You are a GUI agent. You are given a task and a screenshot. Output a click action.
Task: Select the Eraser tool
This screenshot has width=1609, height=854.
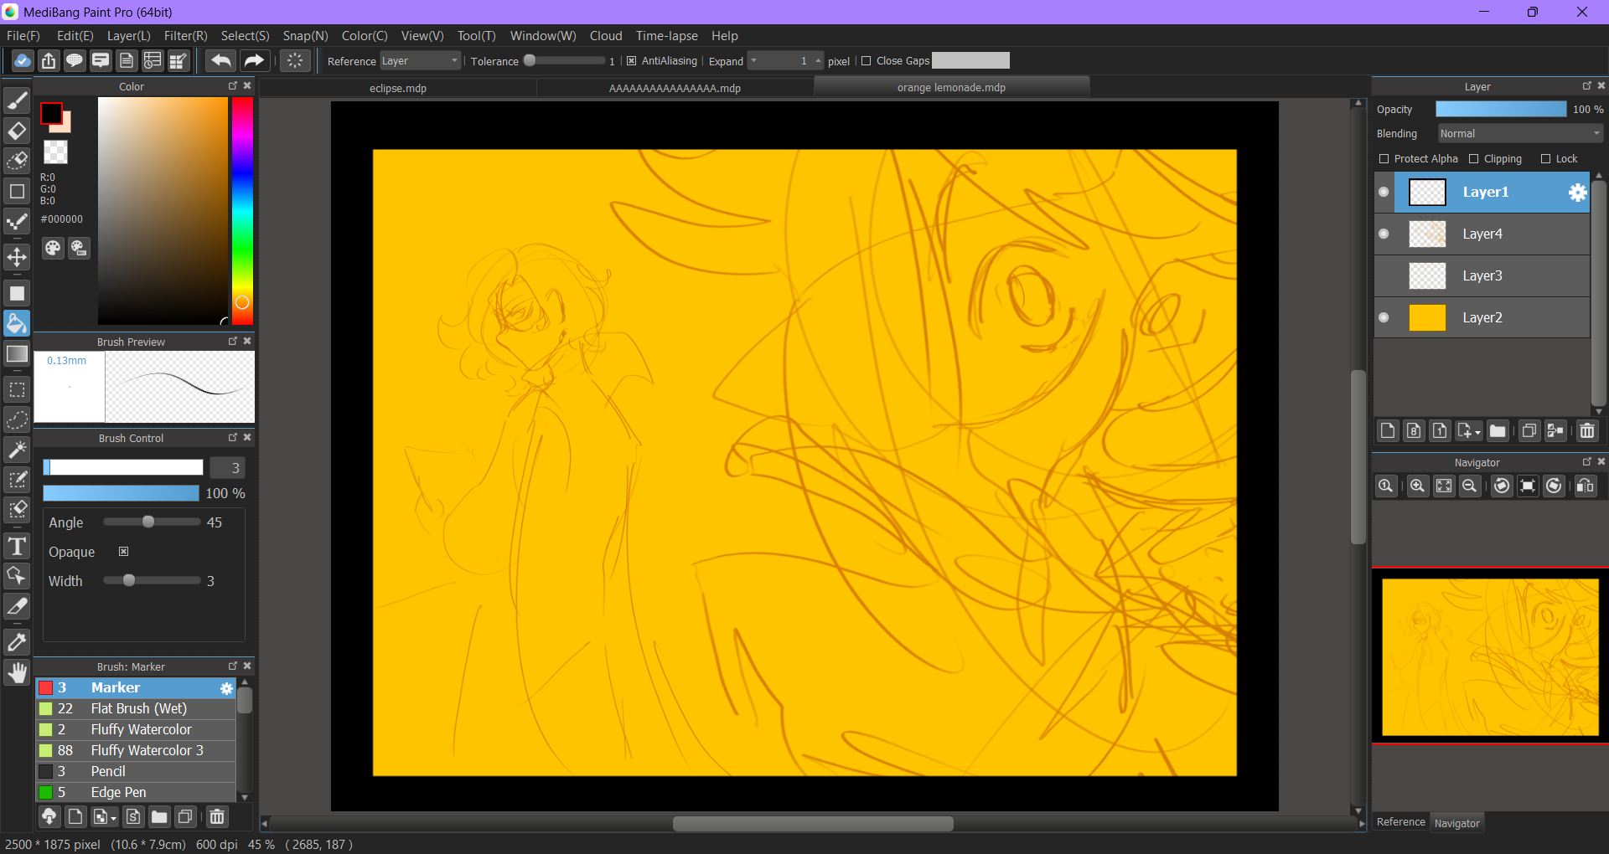pyautogui.click(x=17, y=131)
